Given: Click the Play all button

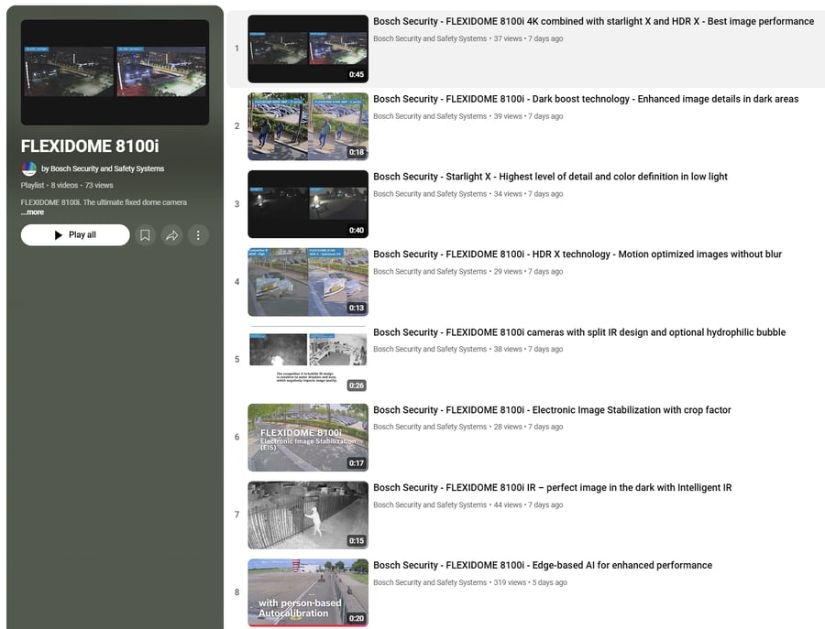Looking at the screenshot, I should [75, 235].
